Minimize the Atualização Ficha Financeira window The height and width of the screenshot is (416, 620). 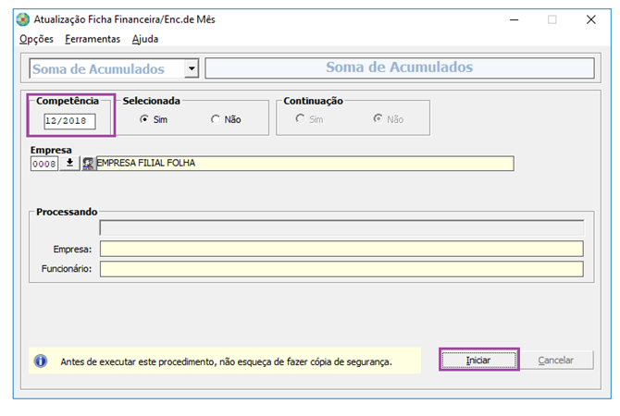click(x=514, y=19)
